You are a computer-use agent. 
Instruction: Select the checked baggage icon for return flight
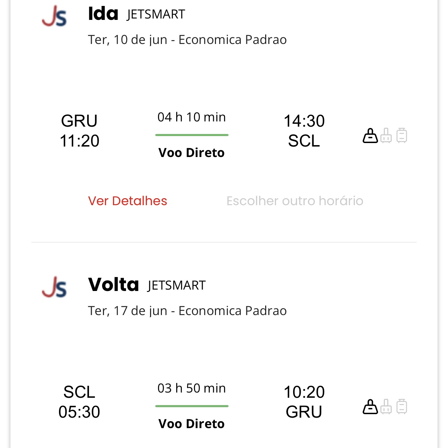pyautogui.click(x=402, y=406)
